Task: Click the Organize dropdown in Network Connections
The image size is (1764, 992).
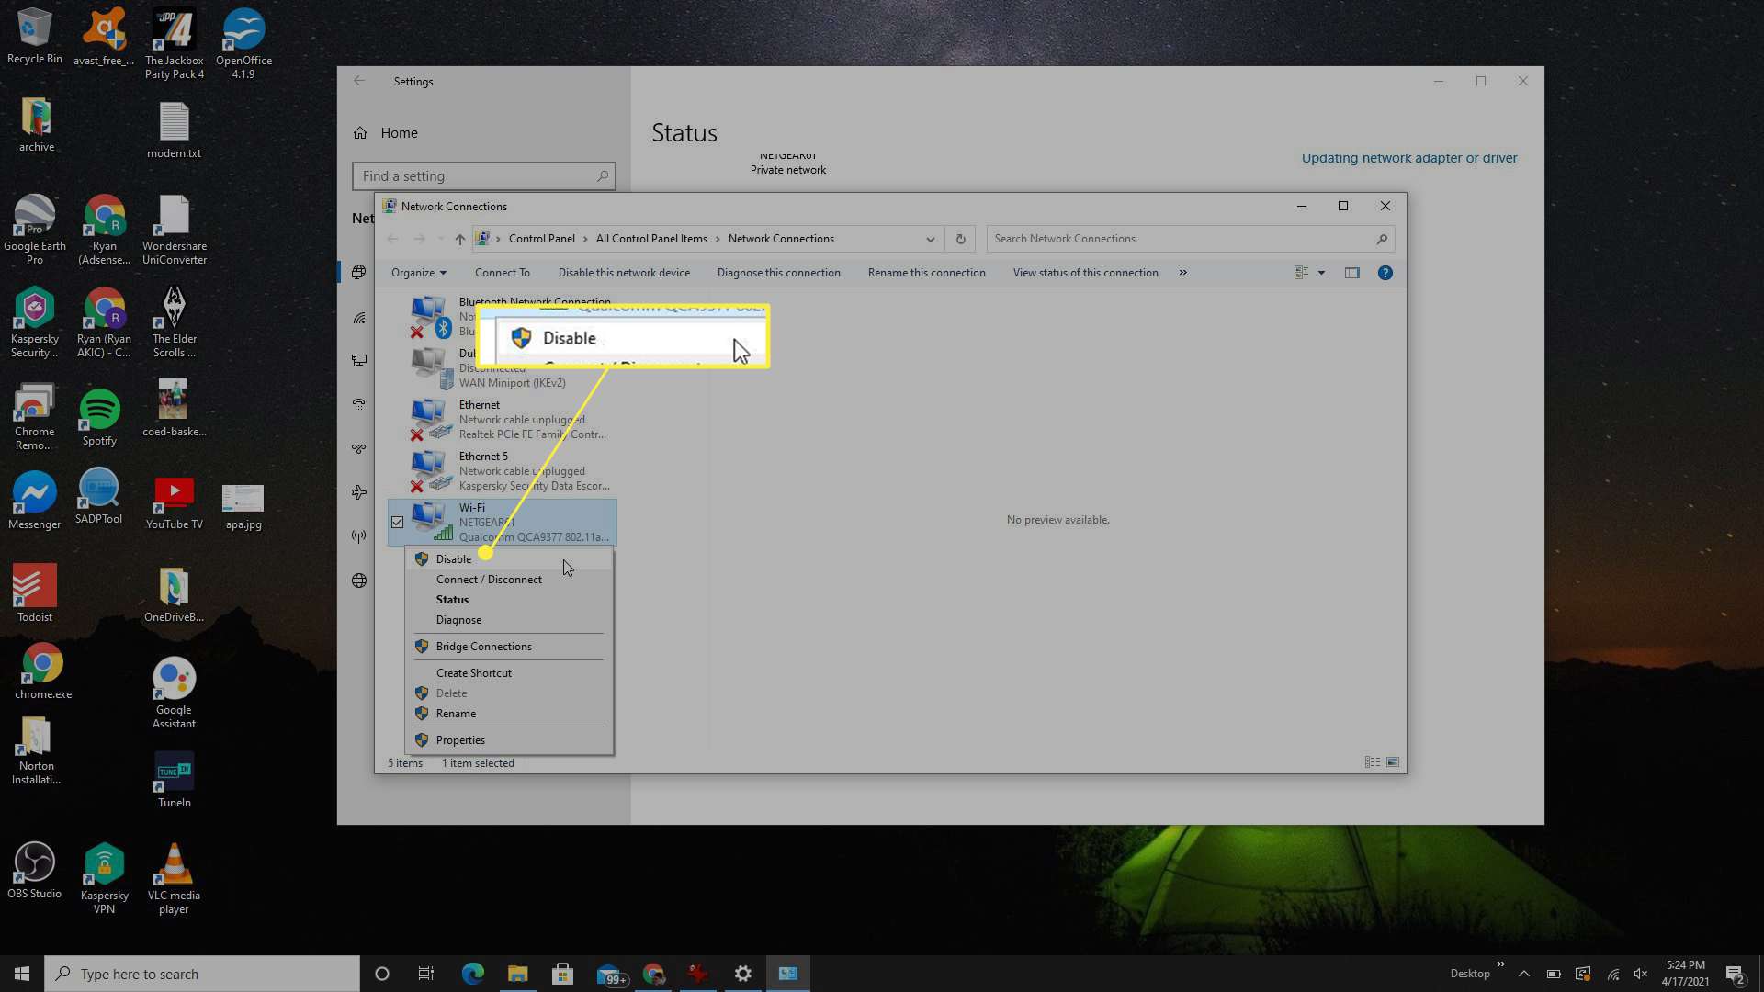Action: click(419, 273)
